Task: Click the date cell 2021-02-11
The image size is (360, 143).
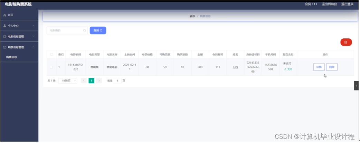Action: pos(130,67)
